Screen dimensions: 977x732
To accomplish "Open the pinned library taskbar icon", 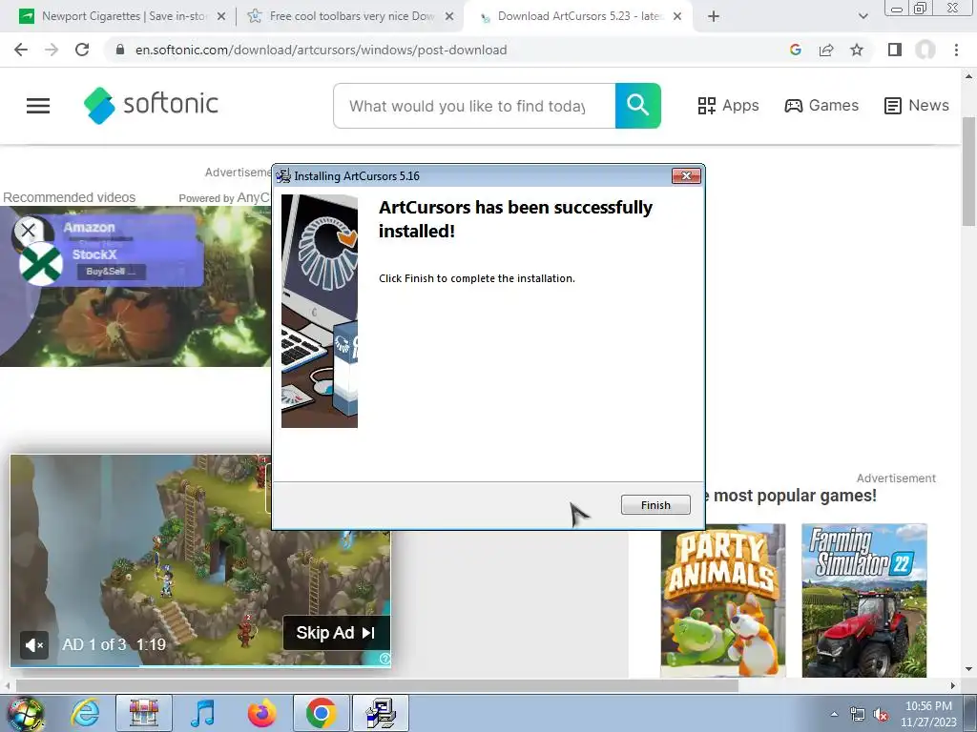I will [x=144, y=713].
